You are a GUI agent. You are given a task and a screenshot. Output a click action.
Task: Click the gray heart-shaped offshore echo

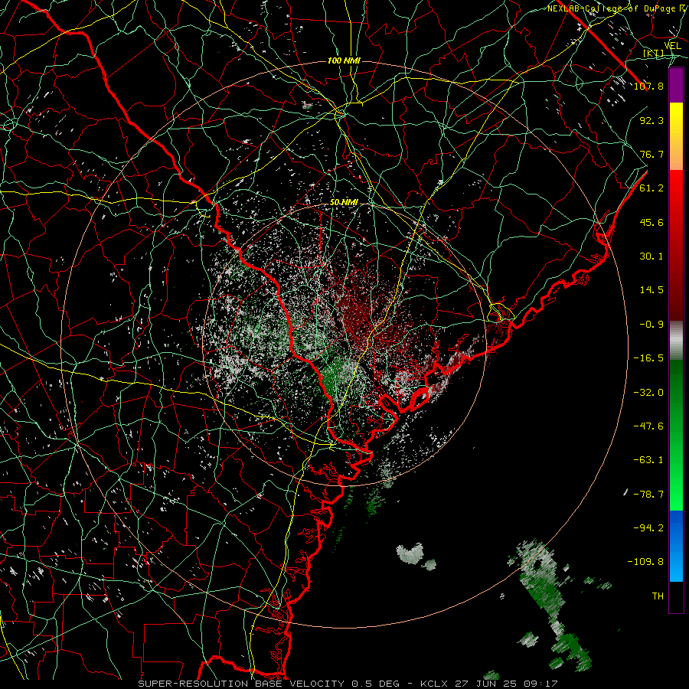411,553
